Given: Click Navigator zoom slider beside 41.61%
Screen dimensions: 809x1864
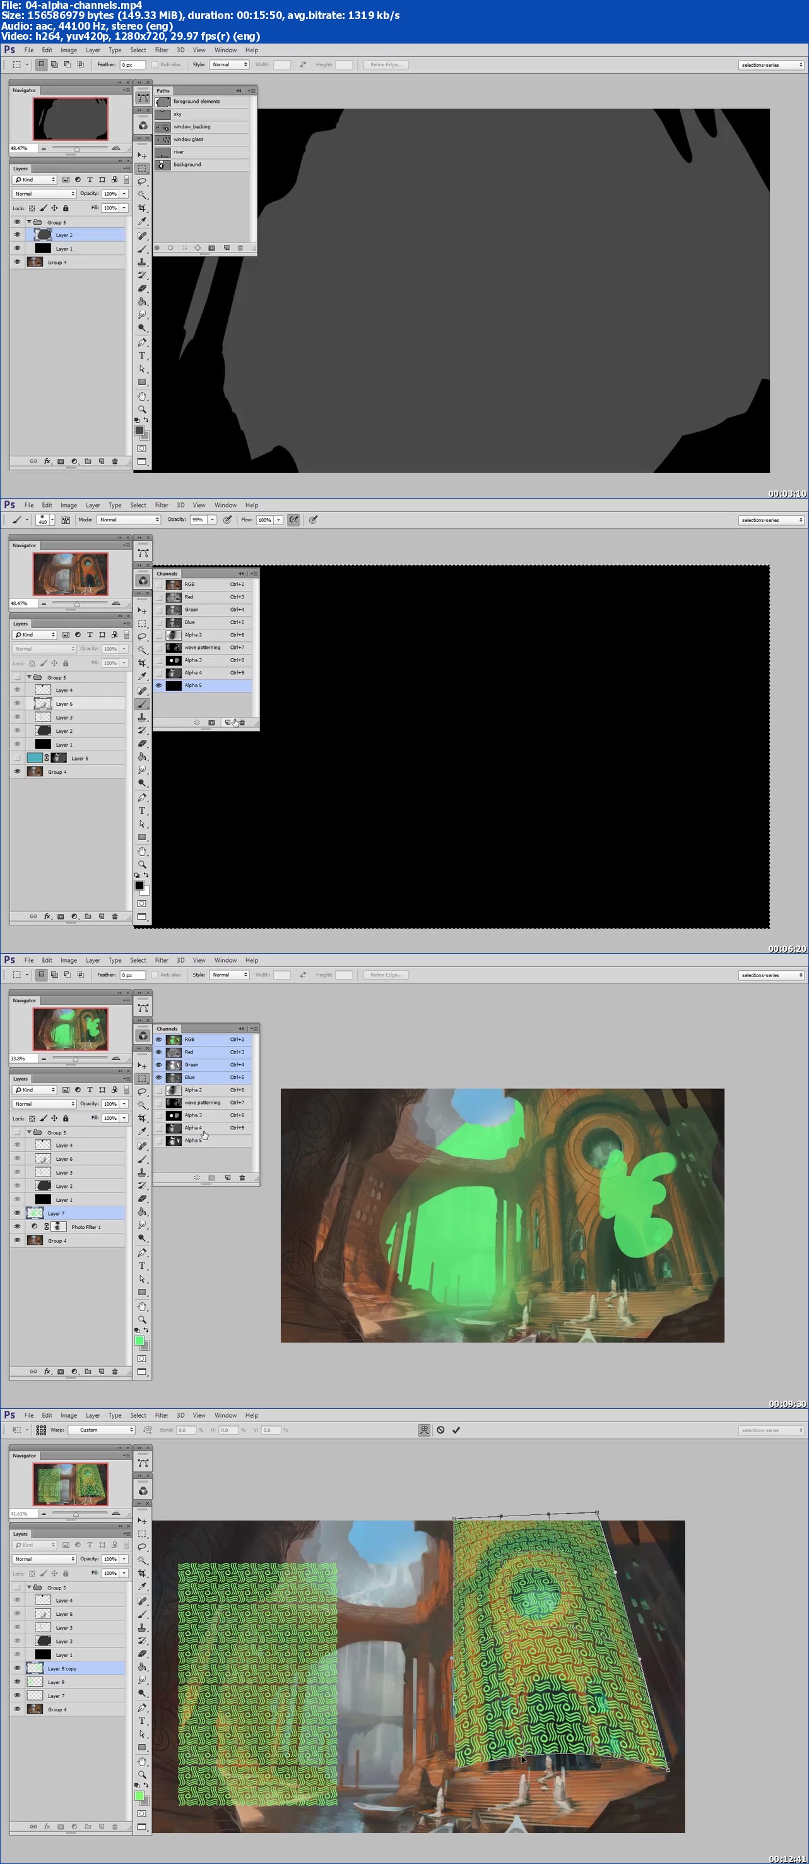Looking at the screenshot, I should tap(77, 1514).
